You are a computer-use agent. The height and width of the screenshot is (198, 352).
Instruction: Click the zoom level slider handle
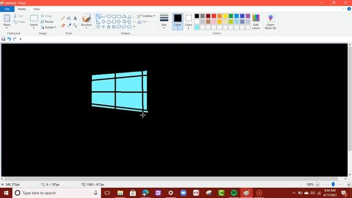[x=333, y=184]
